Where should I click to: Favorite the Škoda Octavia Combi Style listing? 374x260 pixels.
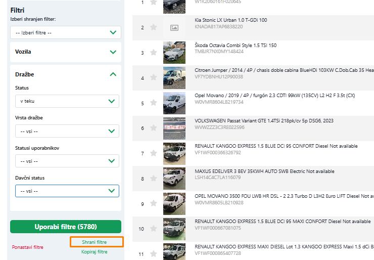[x=154, y=52]
